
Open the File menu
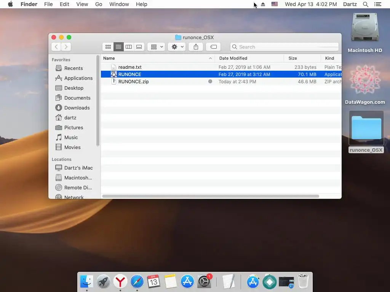pyautogui.click(x=48, y=4)
